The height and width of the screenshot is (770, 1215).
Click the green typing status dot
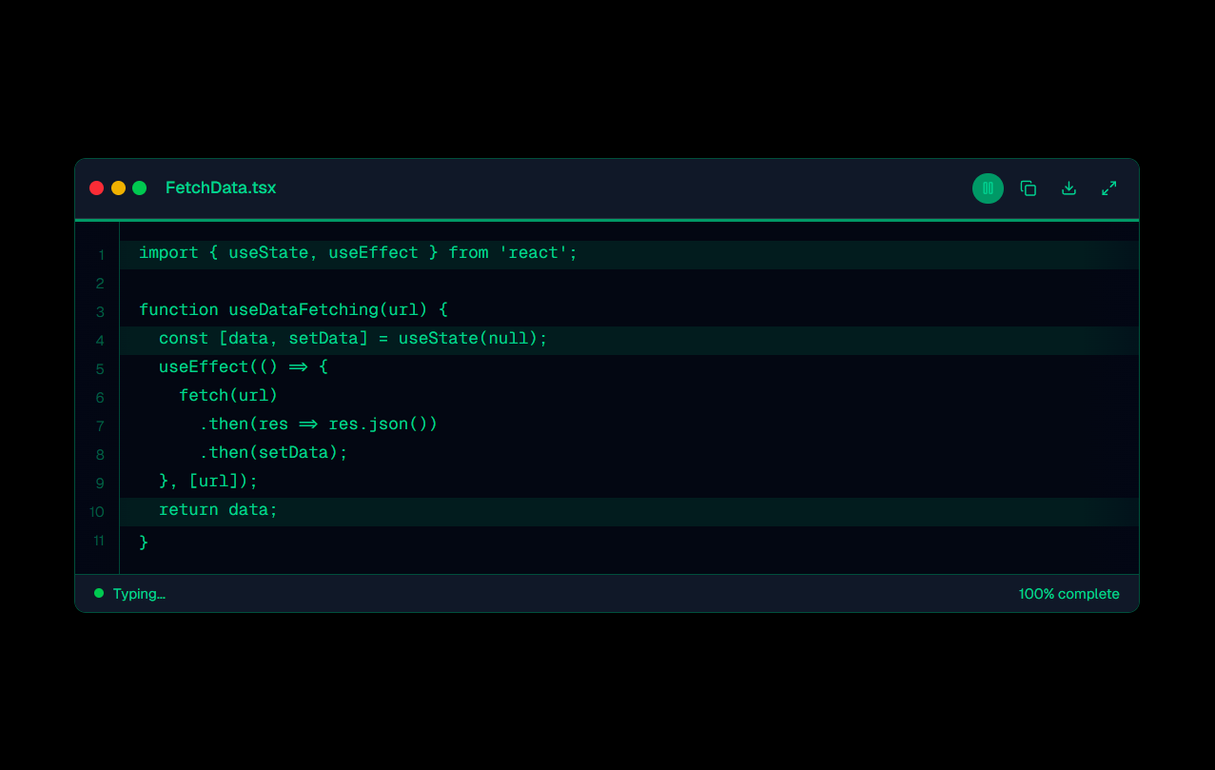point(99,593)
